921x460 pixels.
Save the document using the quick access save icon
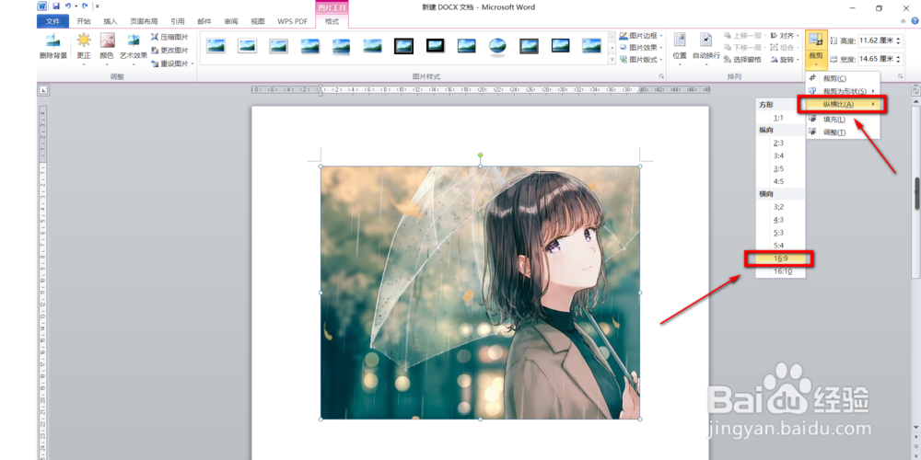click(56, 6)
